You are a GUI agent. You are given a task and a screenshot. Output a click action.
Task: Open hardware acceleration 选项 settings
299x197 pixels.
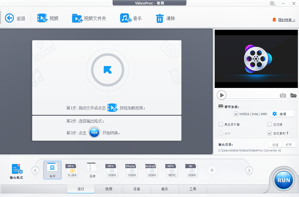point(282,113)
